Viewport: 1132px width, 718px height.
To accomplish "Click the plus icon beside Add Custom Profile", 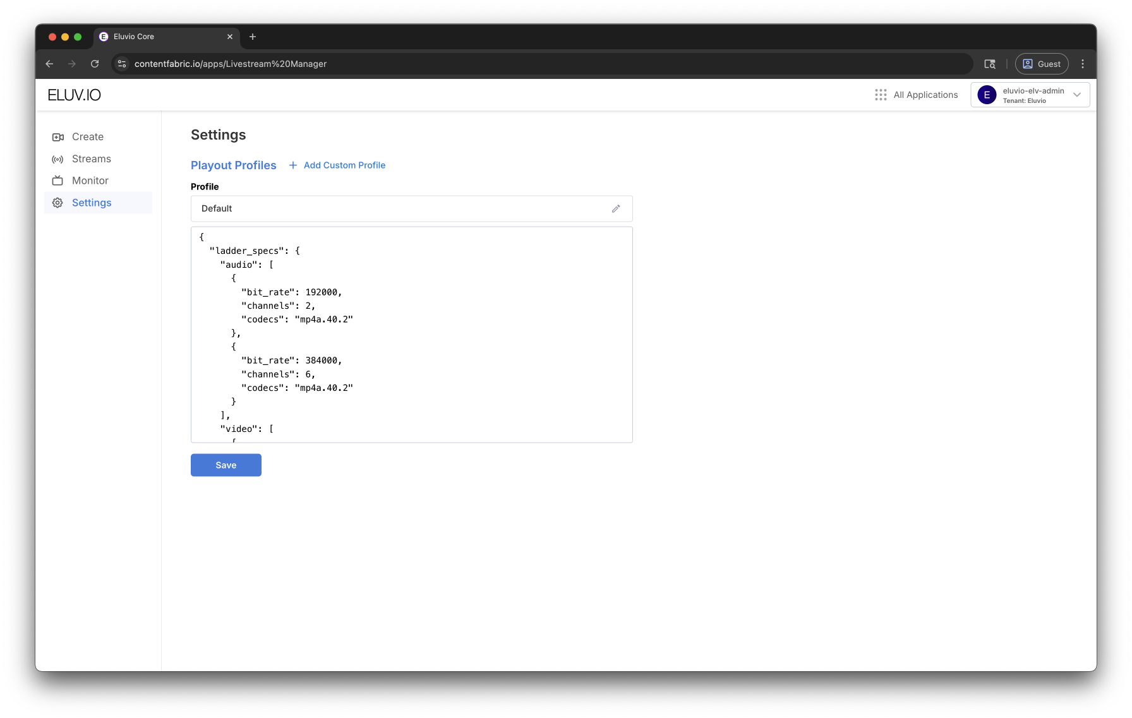I will [293, 165].
